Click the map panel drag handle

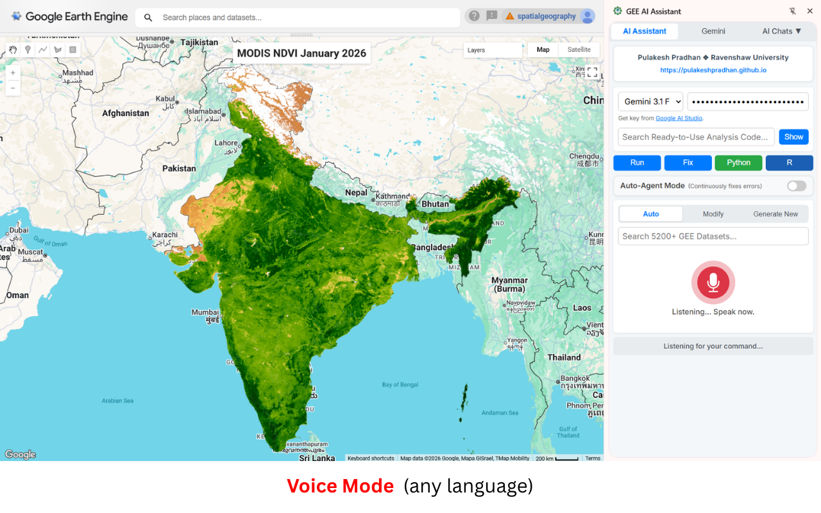(301, 34)
